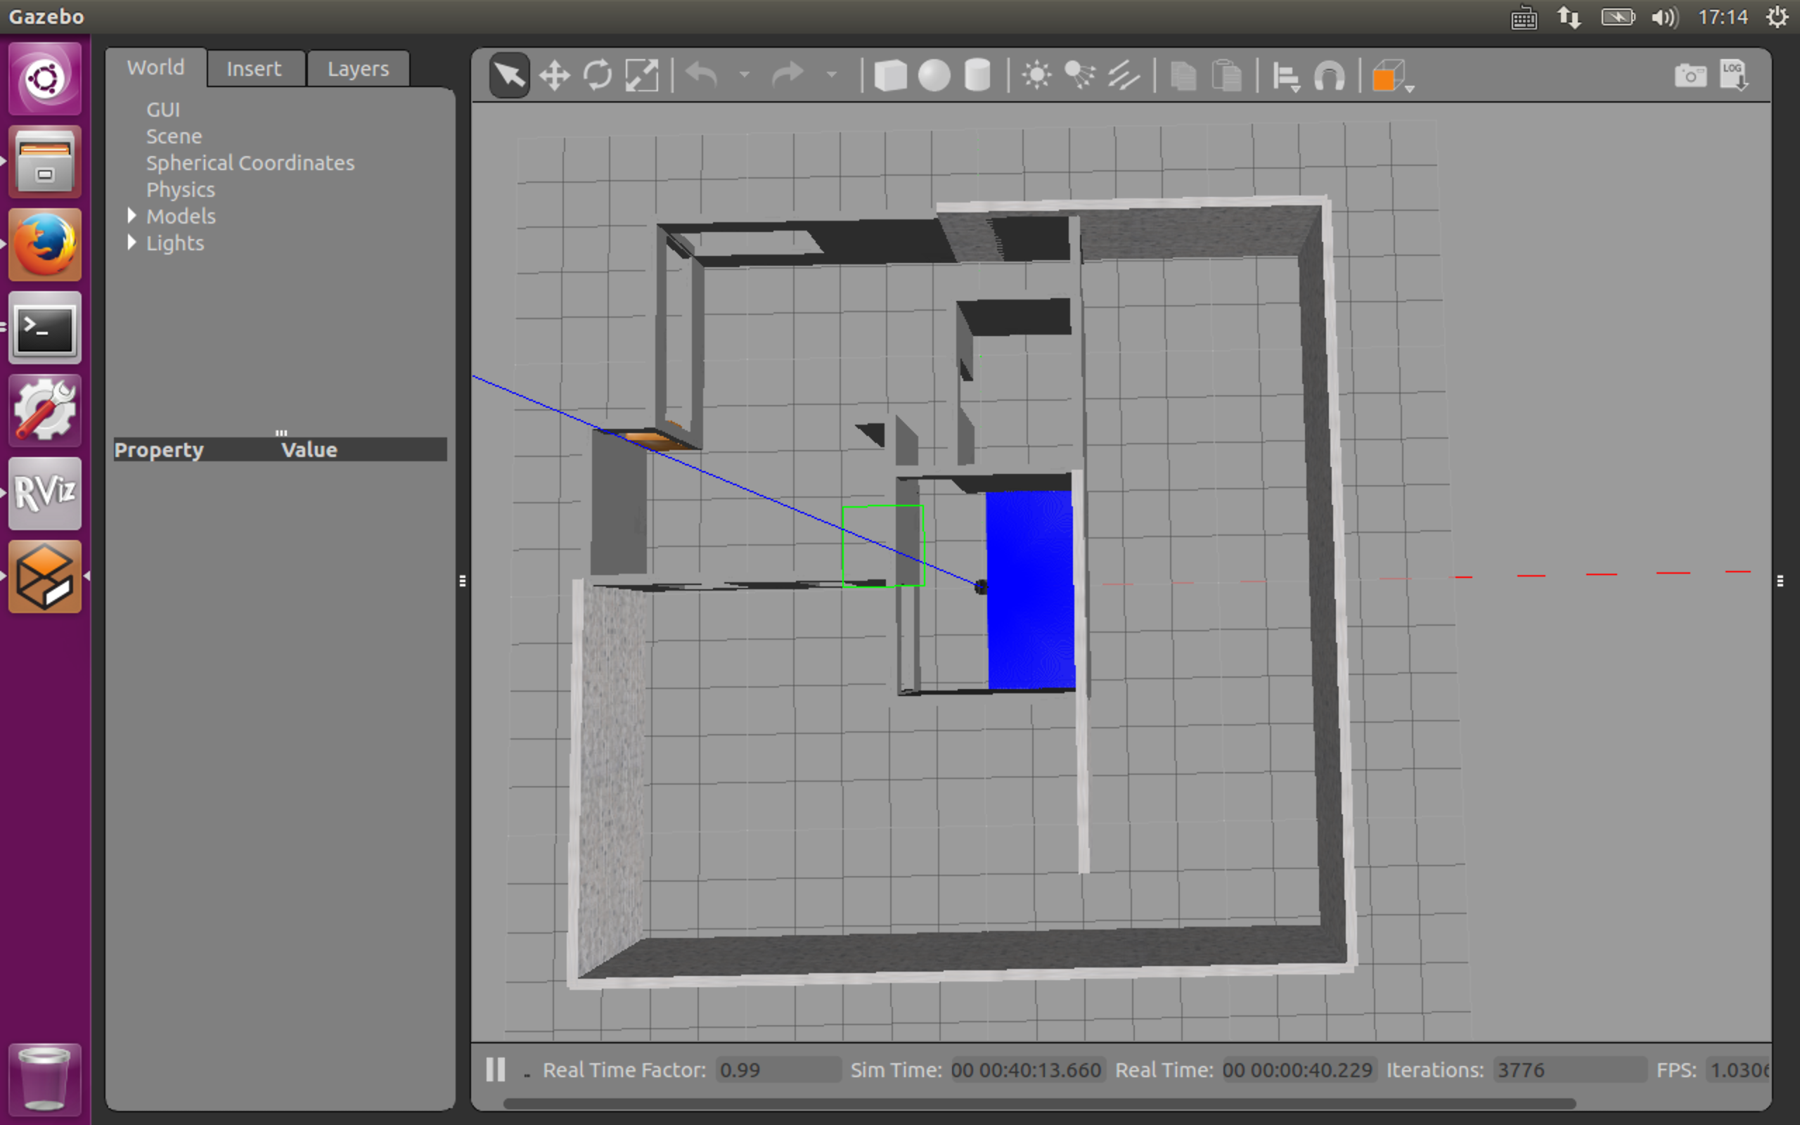Open the Trash in the launcher
This screenshot has height=1125, width=1800.
click(x=44, y=1078)
